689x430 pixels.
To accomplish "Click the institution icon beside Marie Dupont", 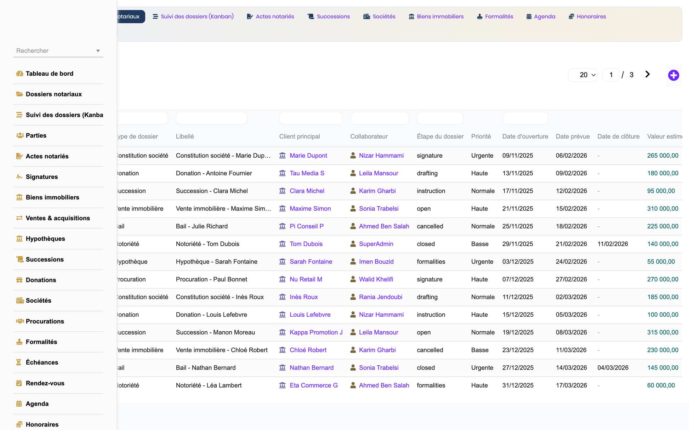I will pyautogui.click(x=282, y=155).
